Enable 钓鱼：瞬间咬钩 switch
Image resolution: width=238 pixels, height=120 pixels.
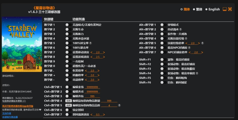(x=163, y=78)
